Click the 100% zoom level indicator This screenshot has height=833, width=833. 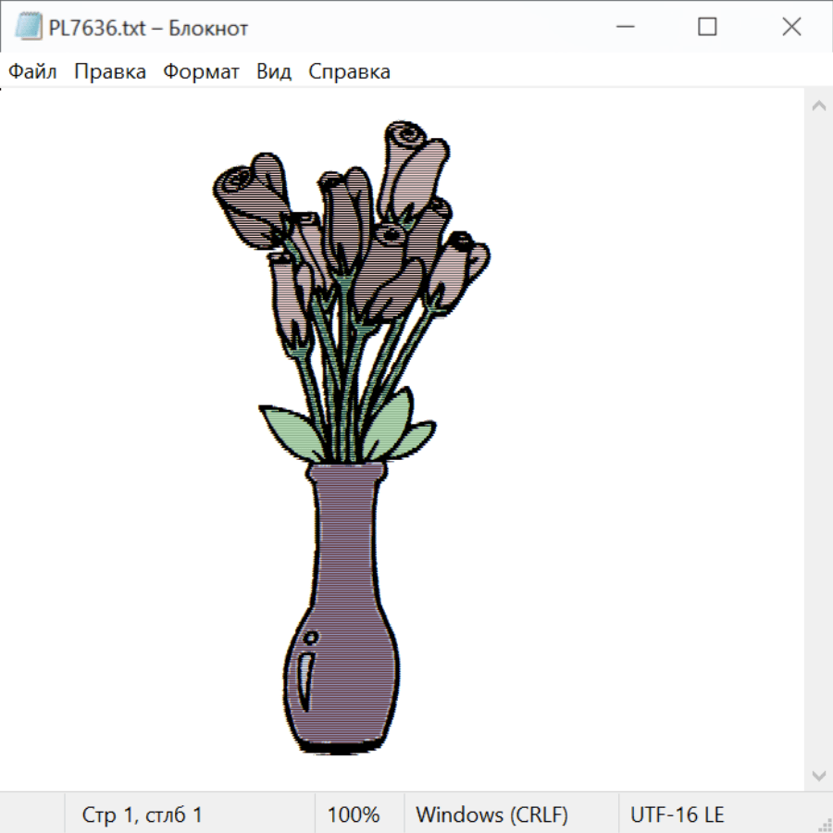354,815
